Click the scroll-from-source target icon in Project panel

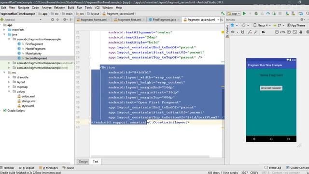pyautogui.click(x=53, y=19)
